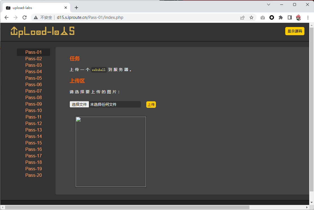Go to Pass-10 level
Image resolution: width=314 pixels, height=210 pixels.
click(34, 110)
